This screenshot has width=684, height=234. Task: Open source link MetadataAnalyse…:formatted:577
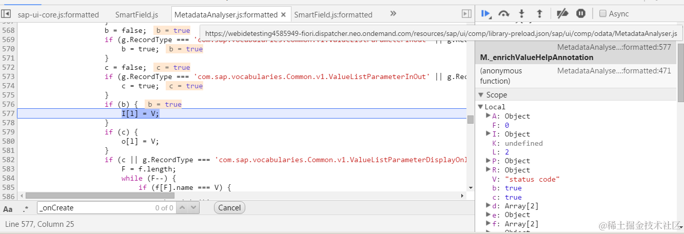(x=614, y=47)
